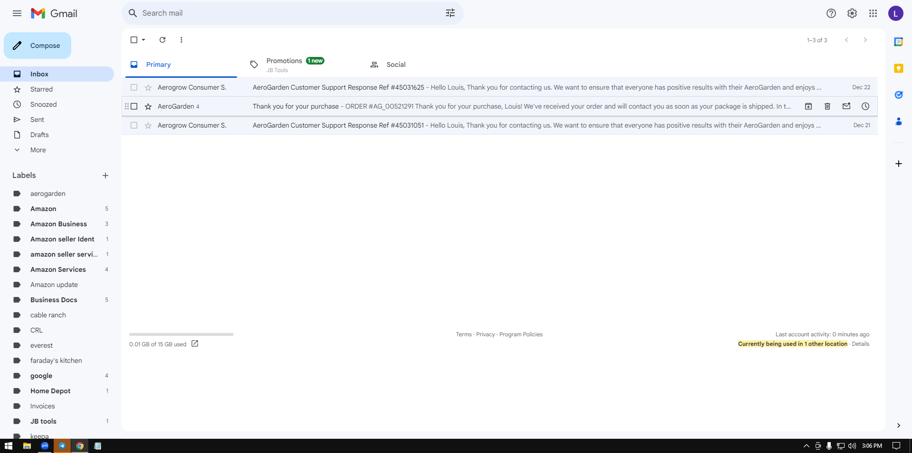Open Windows Start menu

coord(9,446)
